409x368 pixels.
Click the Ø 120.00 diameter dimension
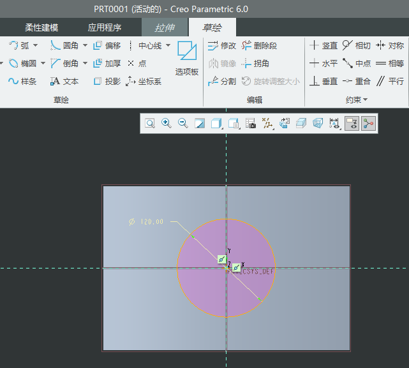pyautogui.click(x=146, y=222)
